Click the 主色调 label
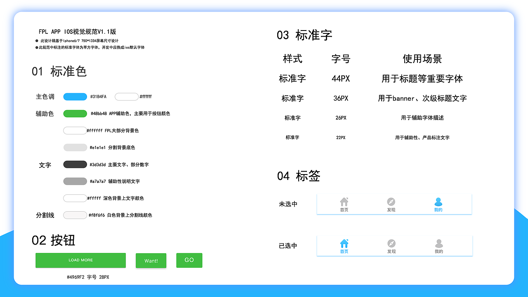Image resolution: width=528 pixels, height=297 pixels. point(45,97)
